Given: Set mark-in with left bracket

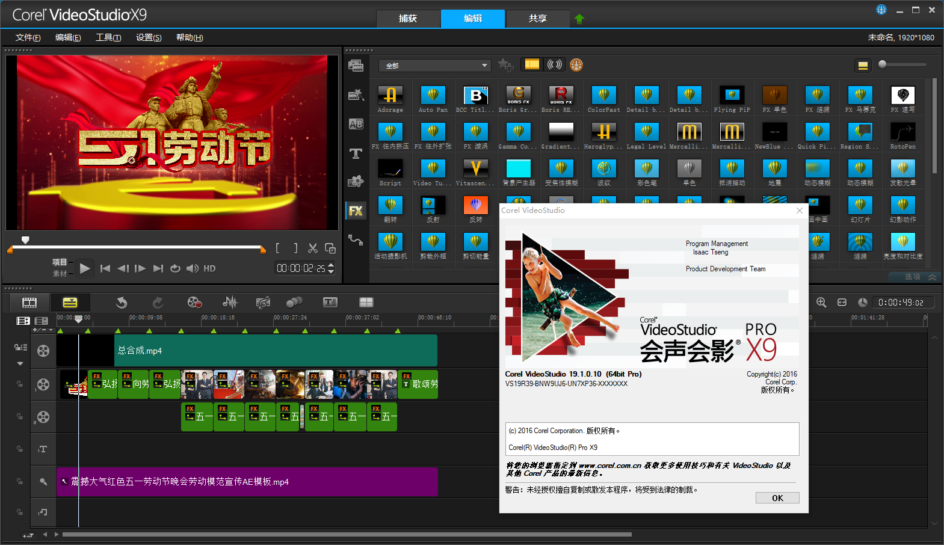Looking at the screenshot, I should point(277,248).
